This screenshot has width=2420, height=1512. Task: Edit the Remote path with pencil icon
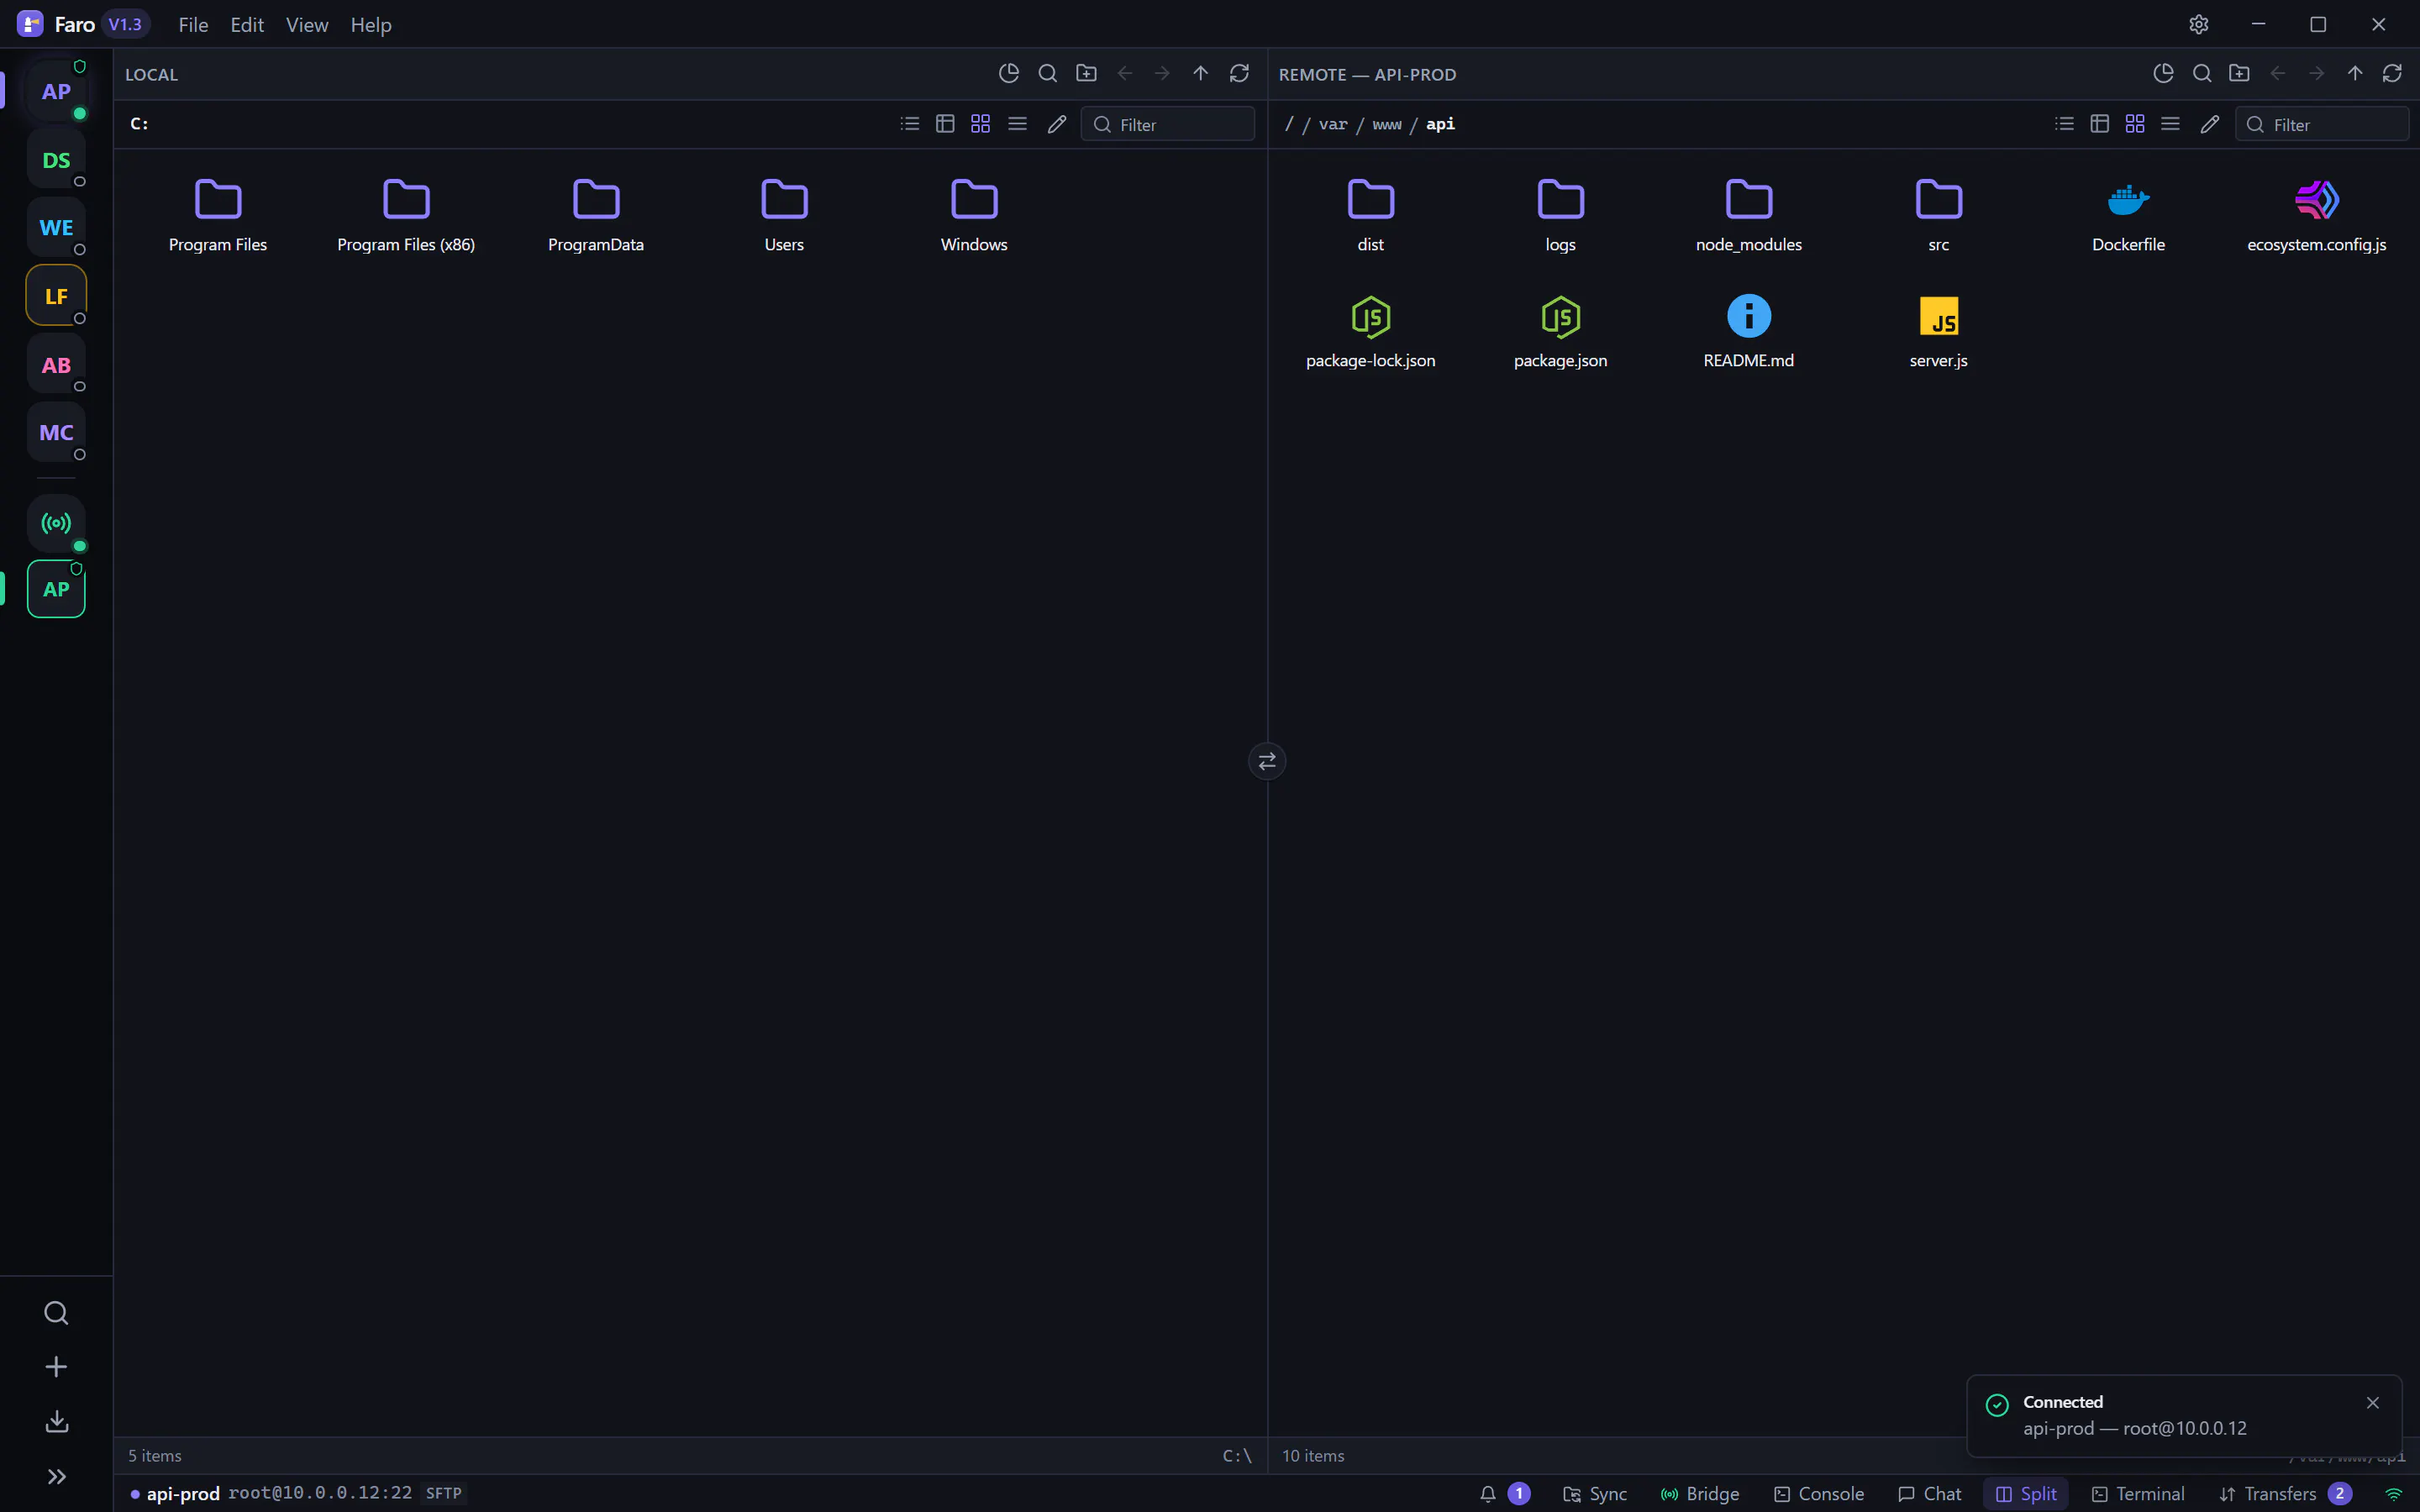pos(2210,124)
